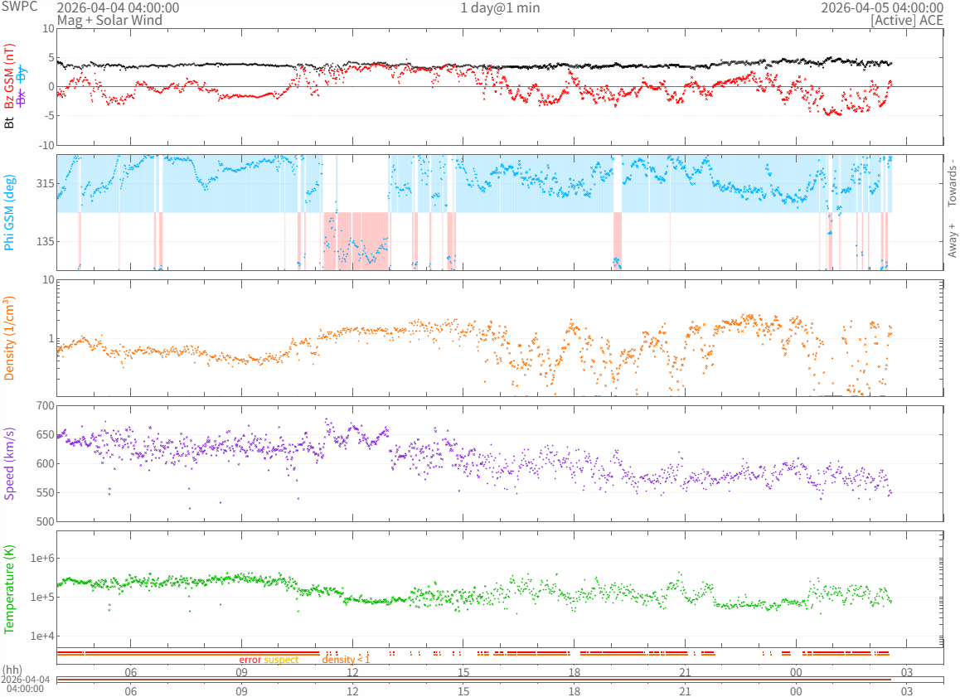
Task: Click the Phi GSM (deg) axis label
Action: [x=10, y=212]
